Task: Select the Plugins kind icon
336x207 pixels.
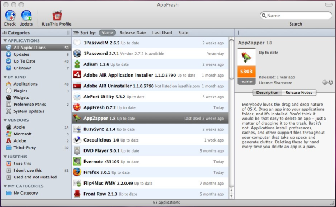Action: point(8,91)
